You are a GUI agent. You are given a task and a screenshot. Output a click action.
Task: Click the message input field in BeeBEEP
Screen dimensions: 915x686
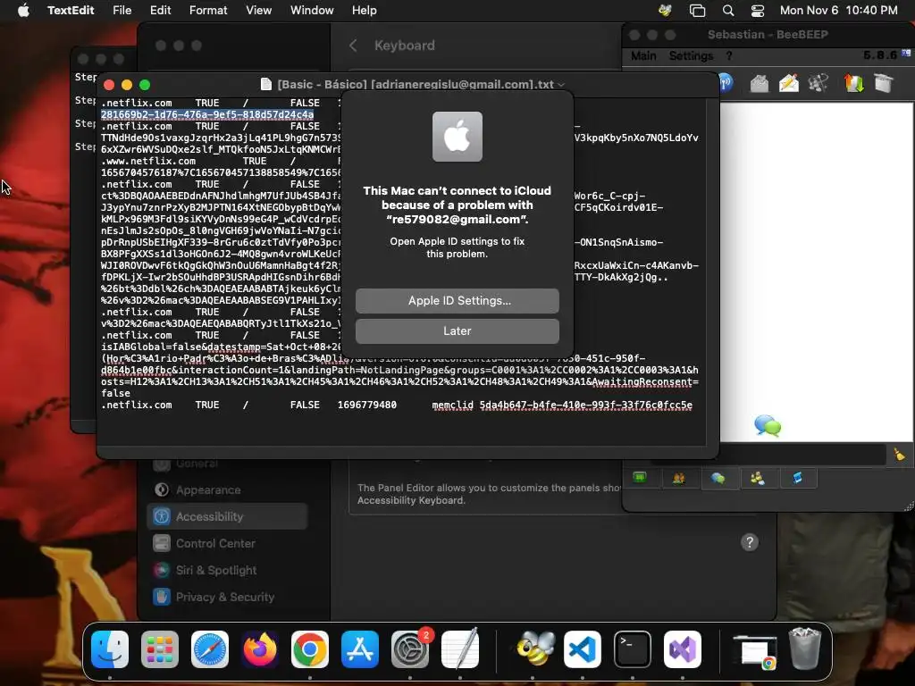(803, 455)
